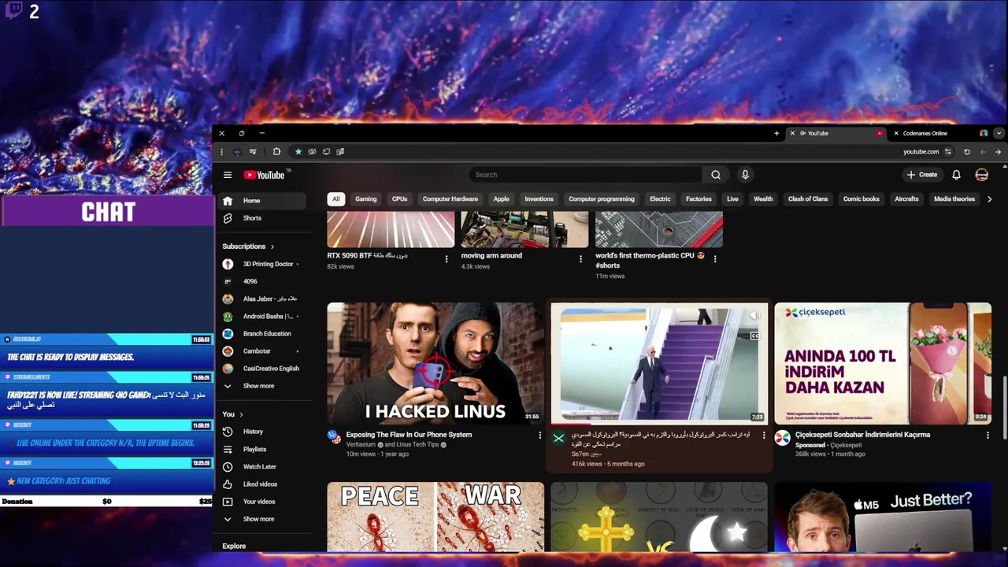Toggle captions CC on the video preview
The width and height of the screenshot is (1008, 567).
pos(754,336)
